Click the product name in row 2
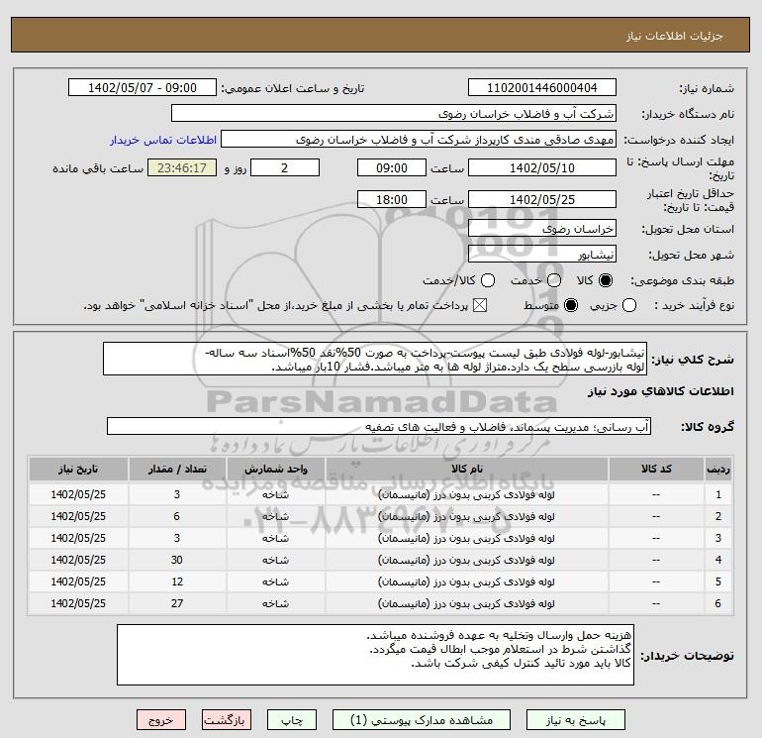This screenshot has height=738, width=762. pyautogui.click(x=466, y=517)
